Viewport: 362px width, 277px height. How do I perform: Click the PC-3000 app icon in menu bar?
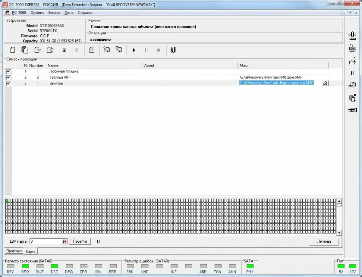[x=7, y=13]
